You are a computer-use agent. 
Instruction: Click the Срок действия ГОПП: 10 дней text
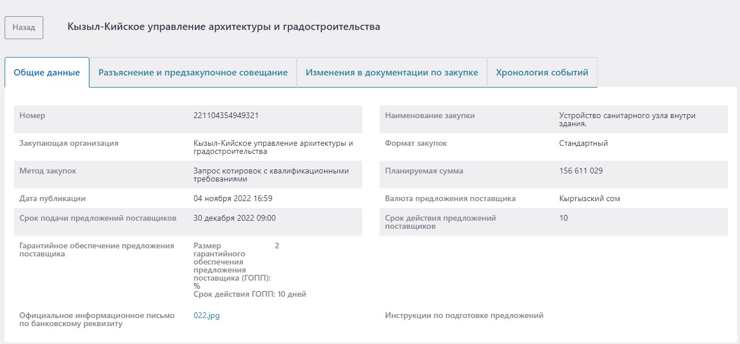pyautogui.click(x=250, y=294)
